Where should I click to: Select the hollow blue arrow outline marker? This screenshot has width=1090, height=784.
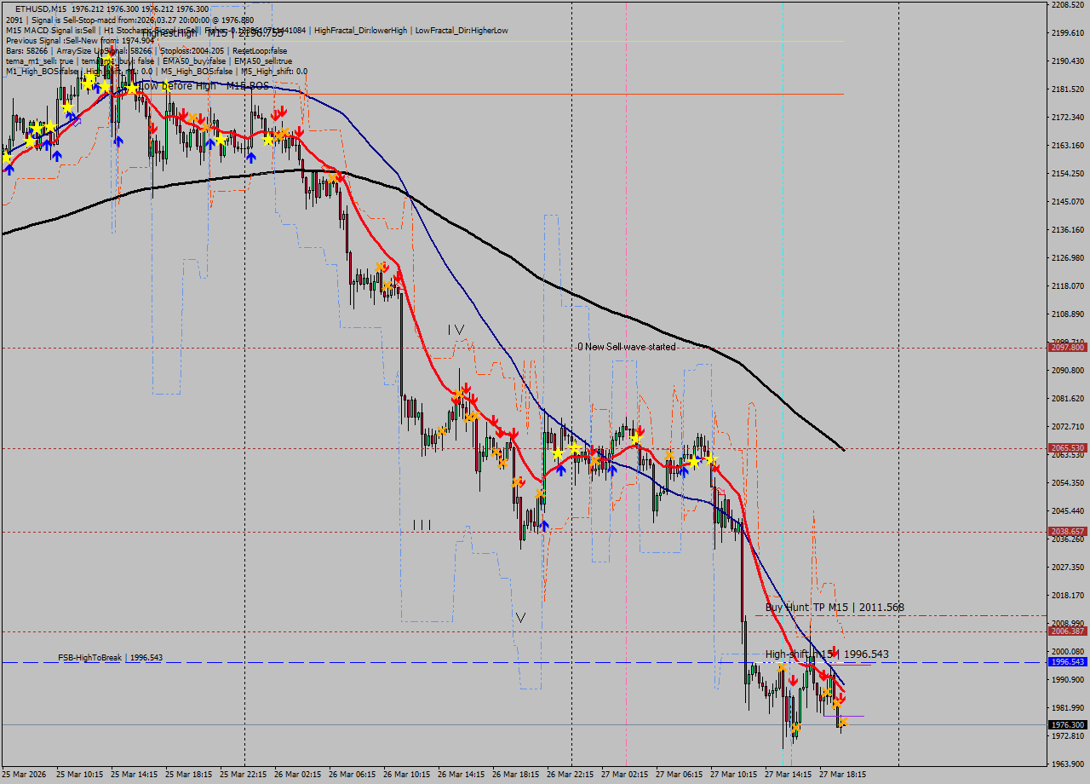click(x=77, y=122)
